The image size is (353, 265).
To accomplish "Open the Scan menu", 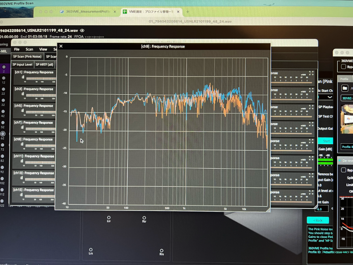I will coord(29,49).
